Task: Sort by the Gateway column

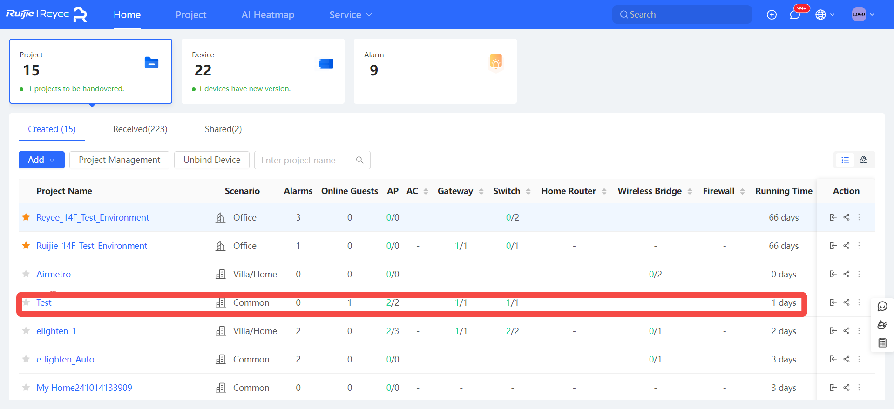Action: (481, 191)
